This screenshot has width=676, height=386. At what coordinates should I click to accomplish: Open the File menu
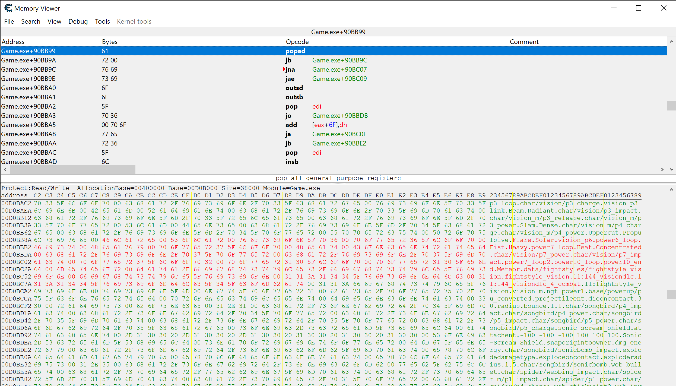pyautogui.click(x=9, y=21)
